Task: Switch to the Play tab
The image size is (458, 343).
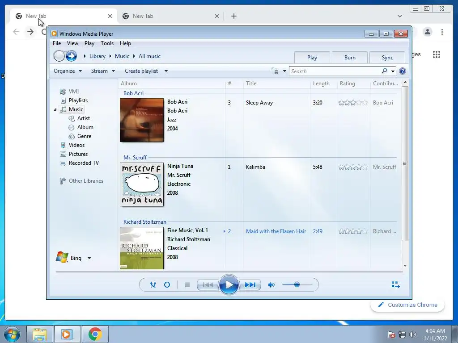Action: click(x=312, y=58)
